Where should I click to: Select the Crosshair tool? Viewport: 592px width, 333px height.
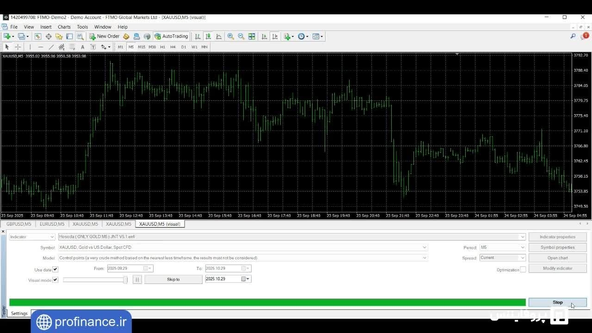18,47
